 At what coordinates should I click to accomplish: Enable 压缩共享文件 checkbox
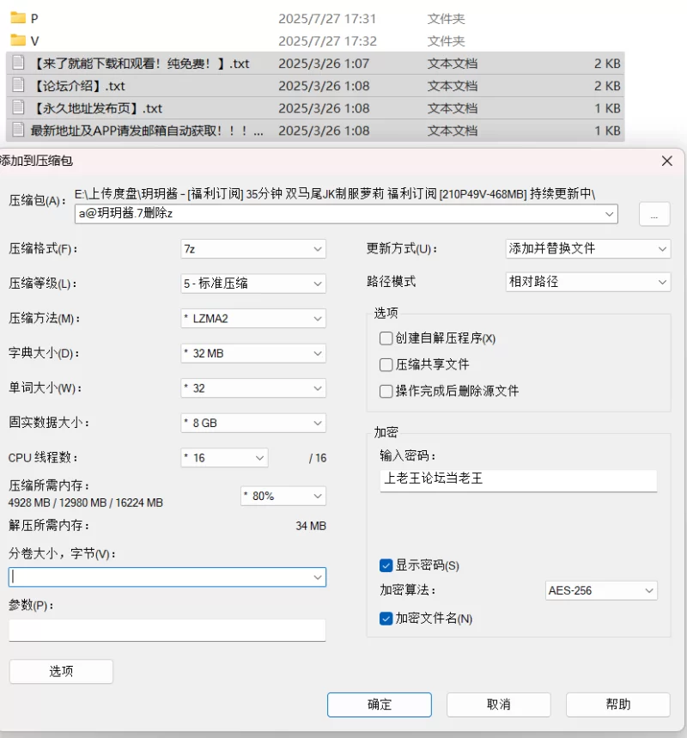pos(386,365)
